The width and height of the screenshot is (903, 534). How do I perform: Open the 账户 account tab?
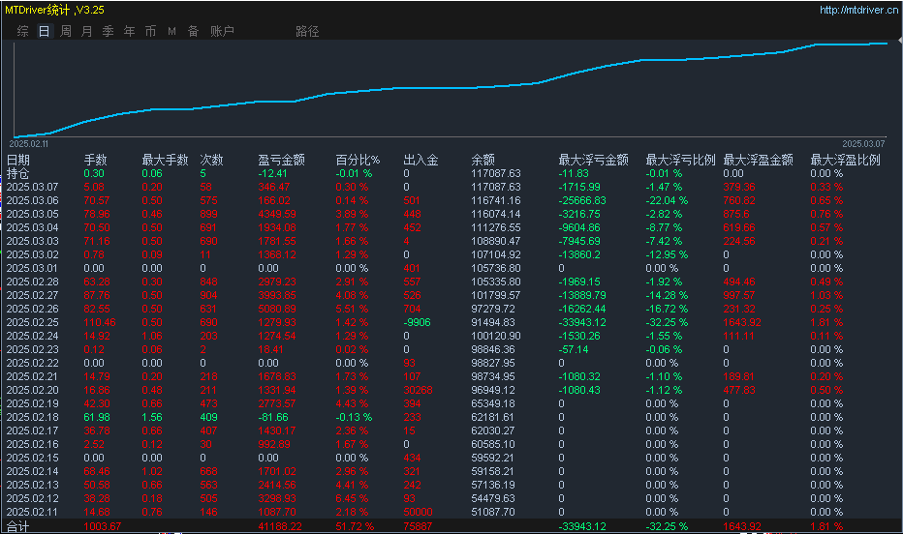point(222,31)
